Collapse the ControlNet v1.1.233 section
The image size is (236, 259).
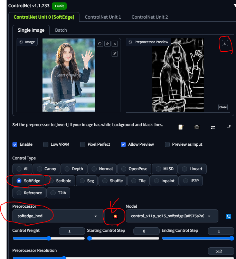click(x=234, y=6)
